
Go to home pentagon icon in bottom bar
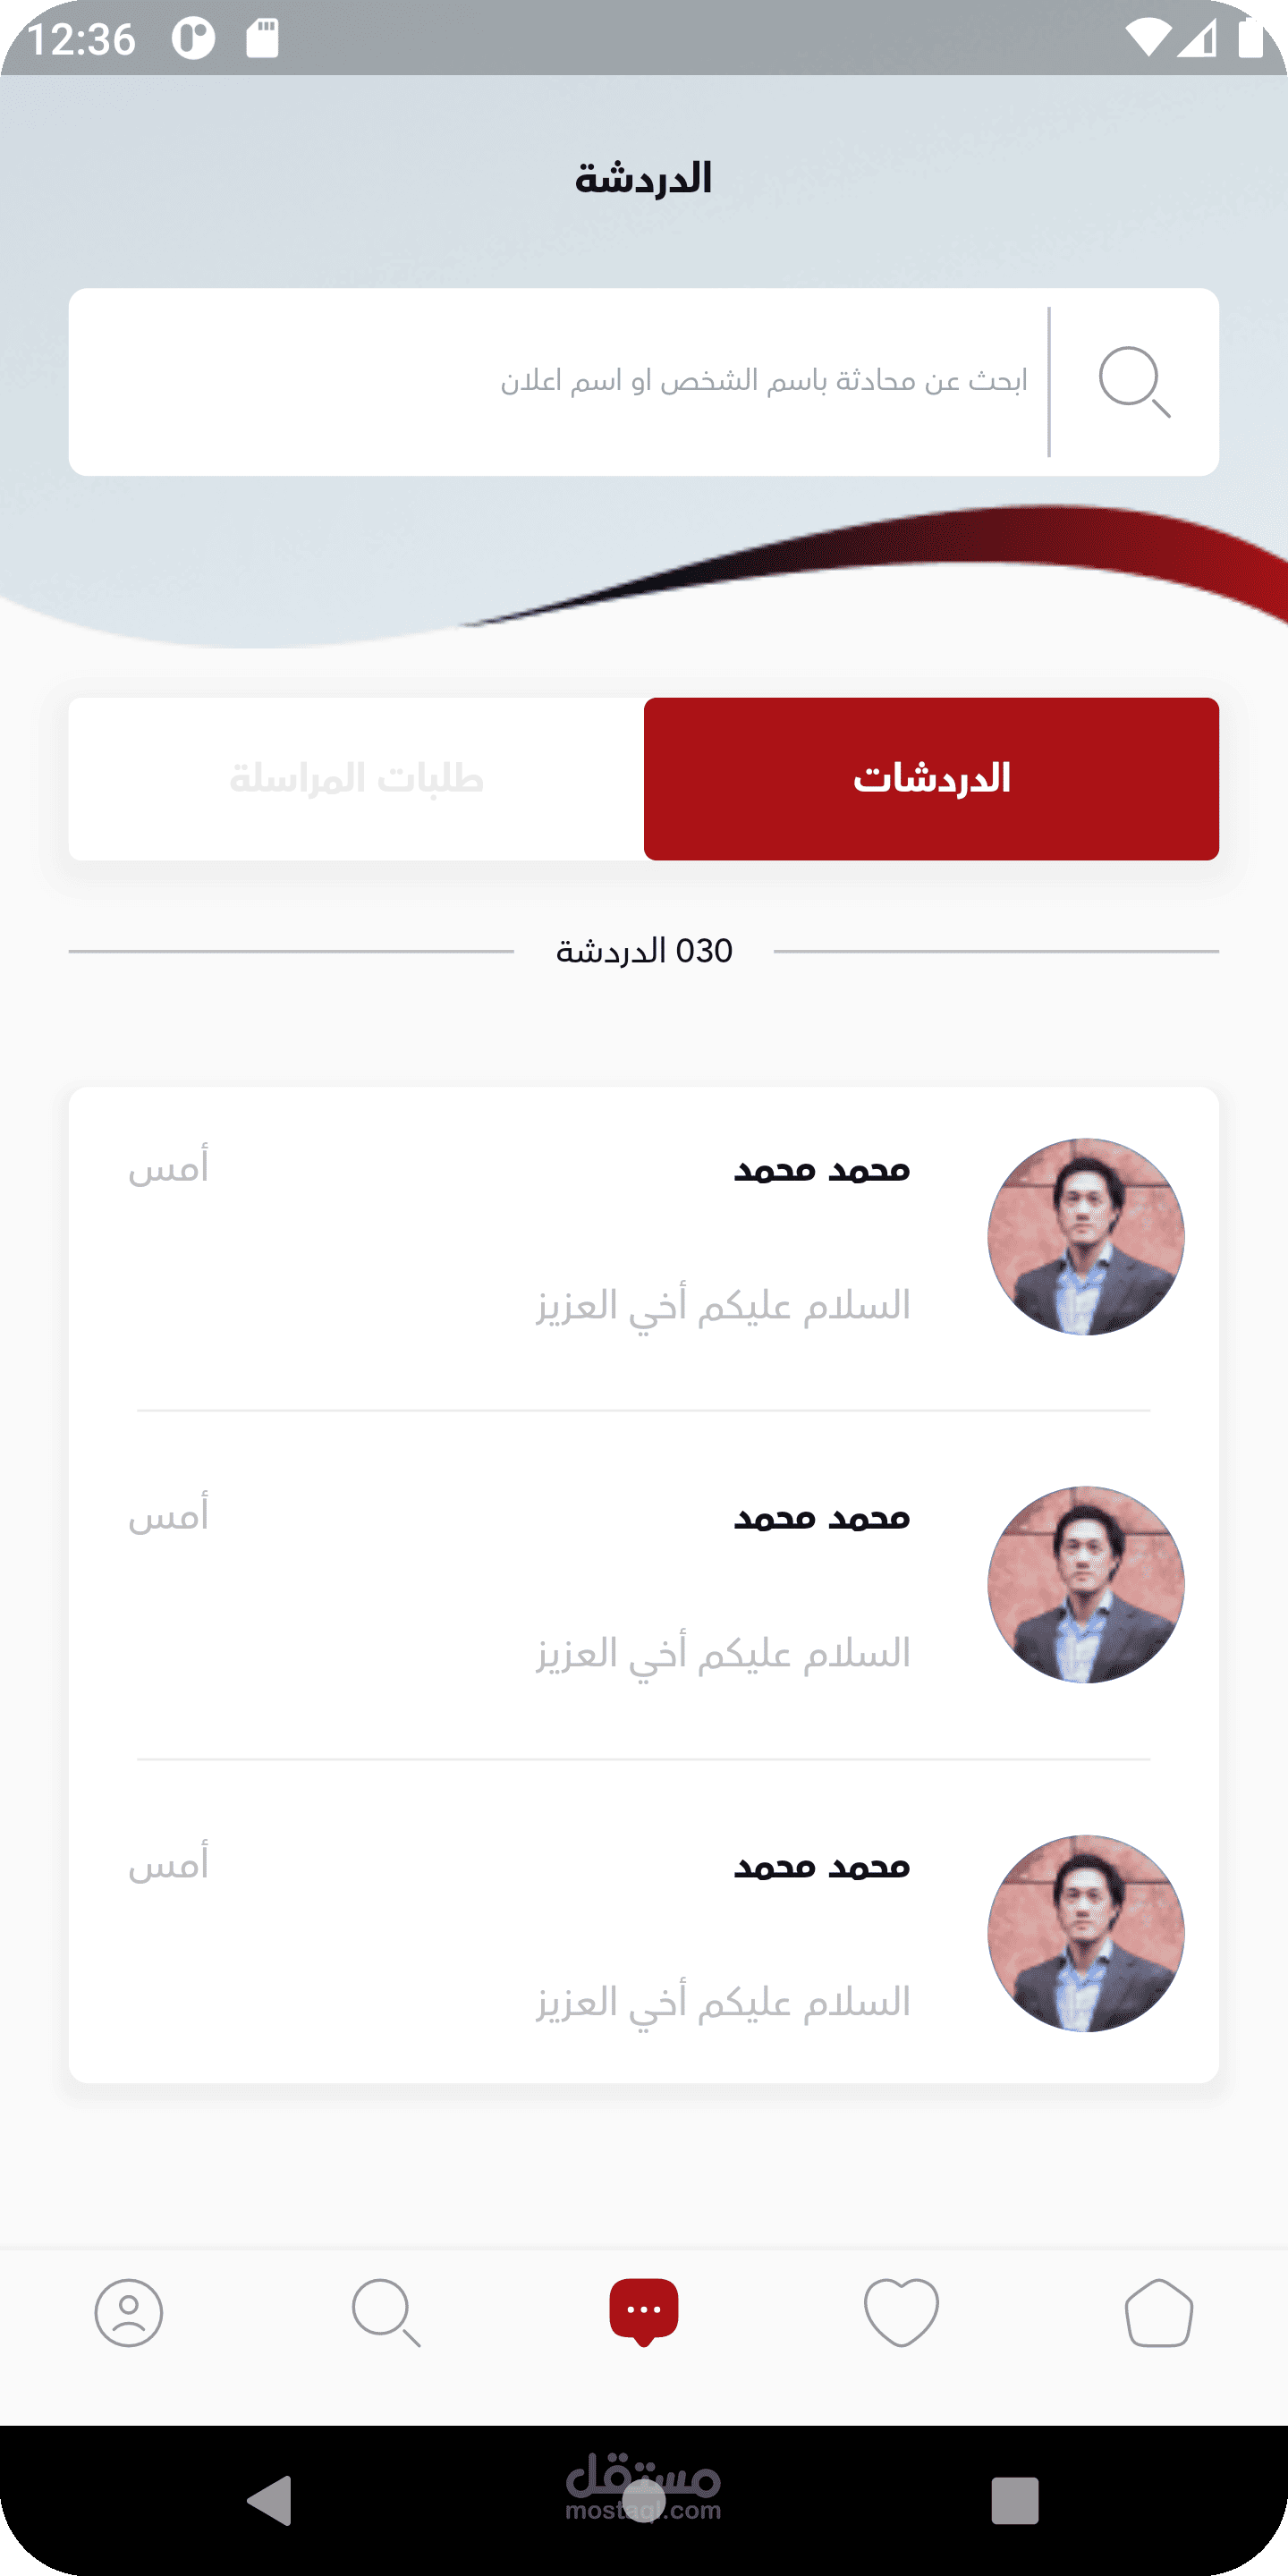click(x=1159, y=2312)
